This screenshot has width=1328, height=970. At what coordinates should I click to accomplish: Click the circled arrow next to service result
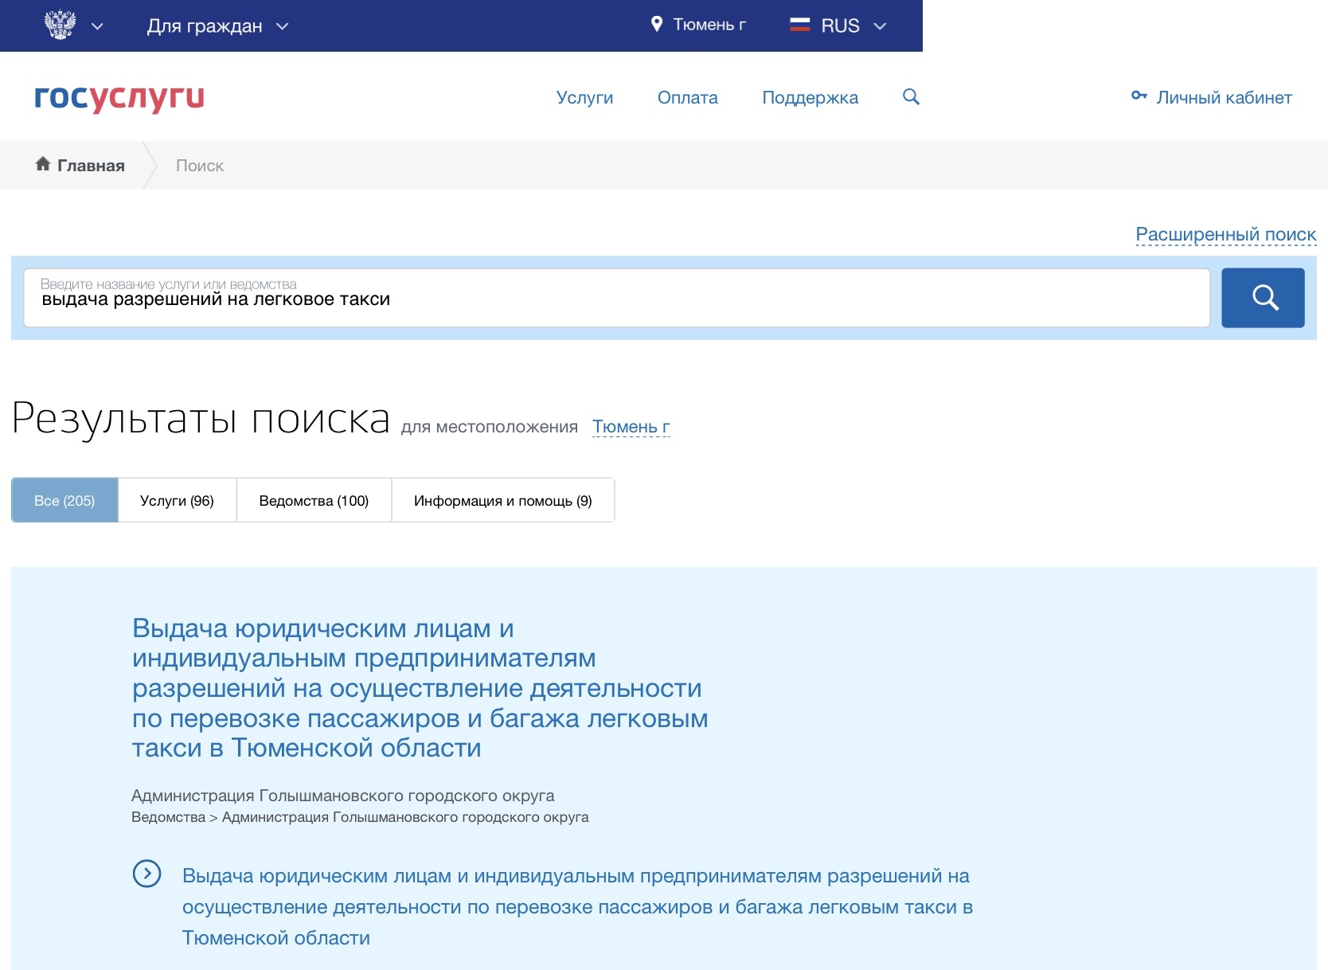(x=146, y=874)
